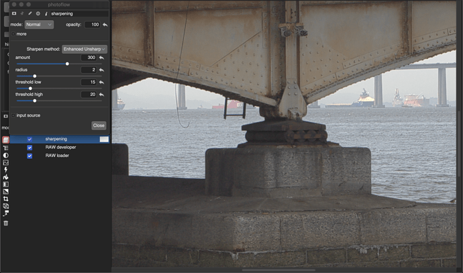Click the trash delete layer icon

point(6,223)
